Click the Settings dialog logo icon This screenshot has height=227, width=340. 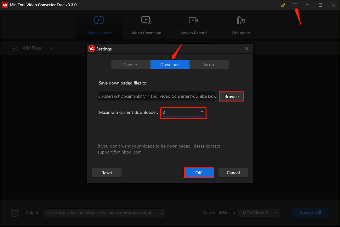[x=92, y=49]
